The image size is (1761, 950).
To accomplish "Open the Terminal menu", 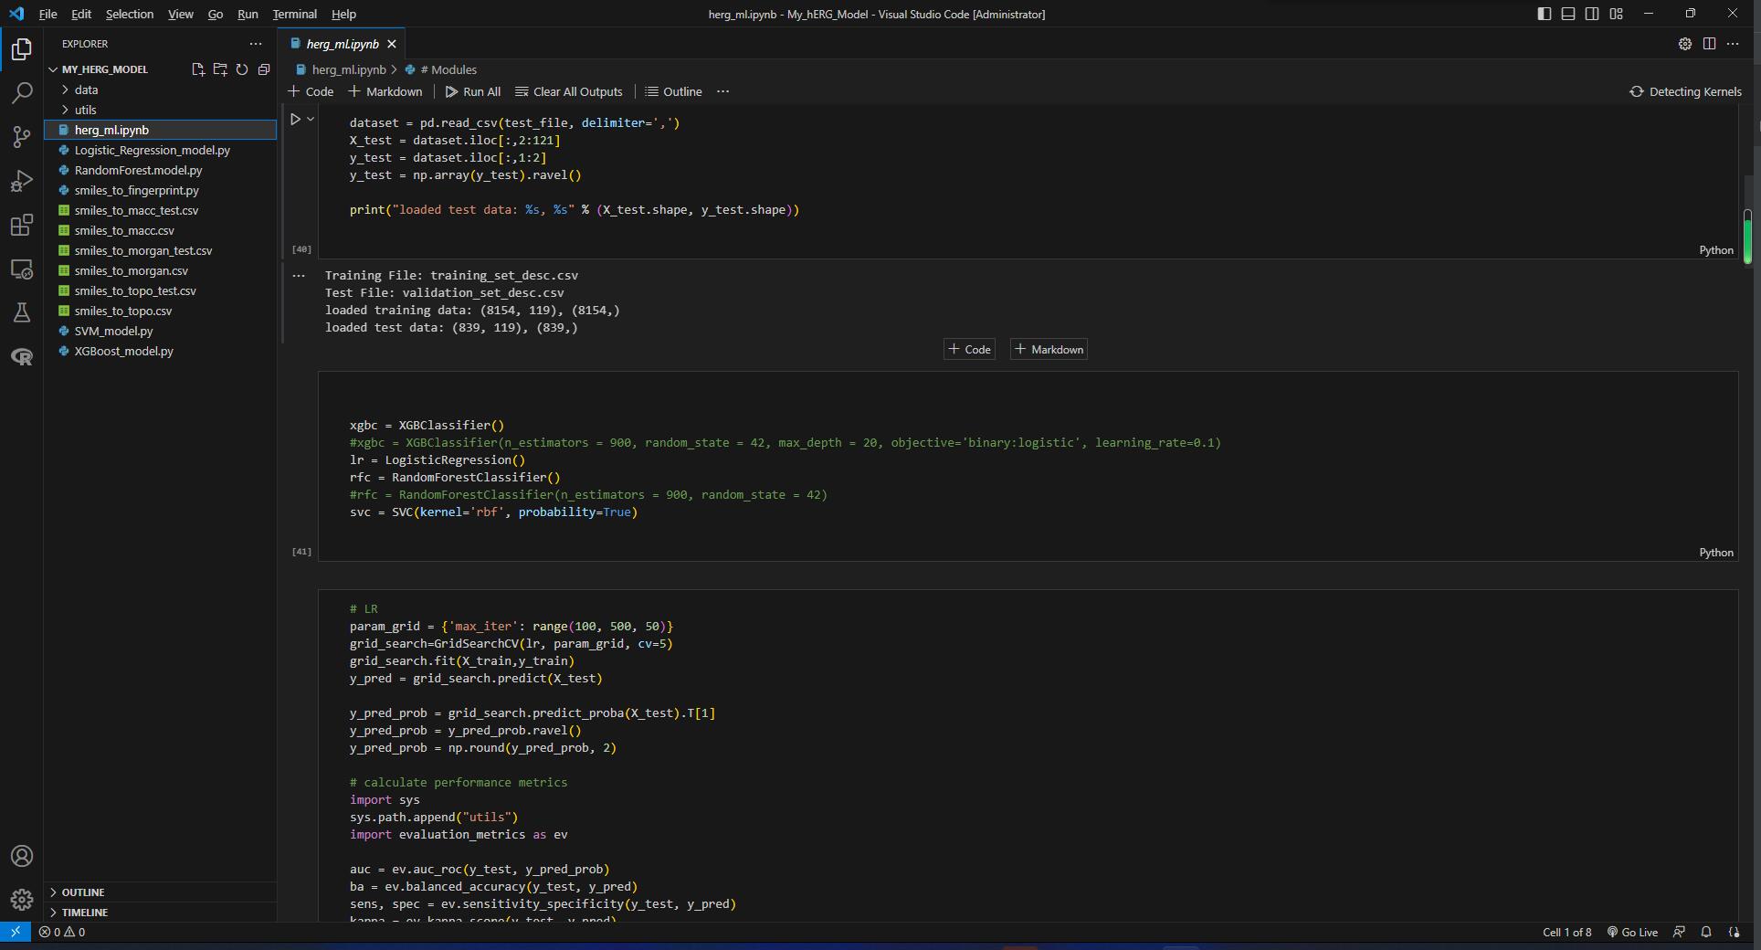I will [295, 14].
